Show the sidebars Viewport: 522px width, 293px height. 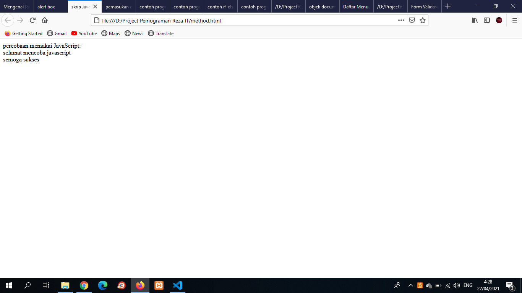click(x=487, y=20)
